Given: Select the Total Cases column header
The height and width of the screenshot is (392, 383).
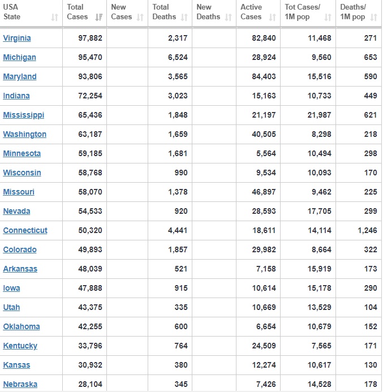Looking at the screenshot, I should (78, 12).
